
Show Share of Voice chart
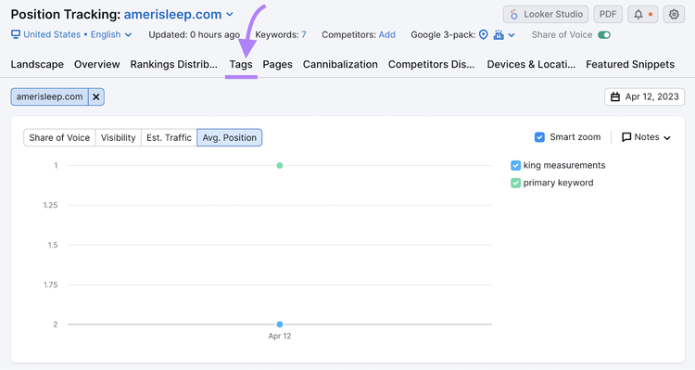(x=59, y=137)
